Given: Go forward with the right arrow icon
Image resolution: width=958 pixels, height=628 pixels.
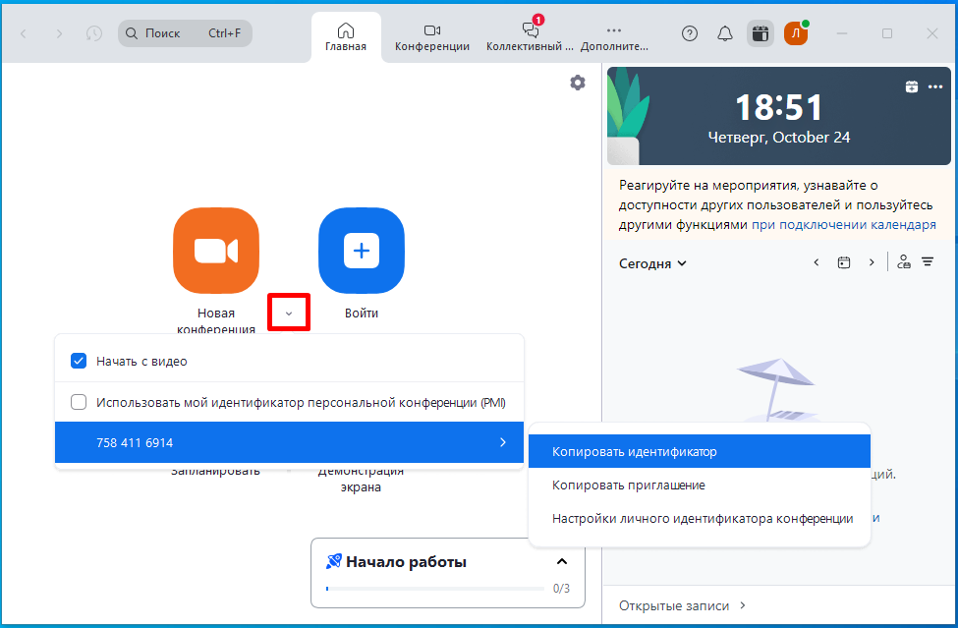Looking at the screenshot, I should tap(59, 33).
